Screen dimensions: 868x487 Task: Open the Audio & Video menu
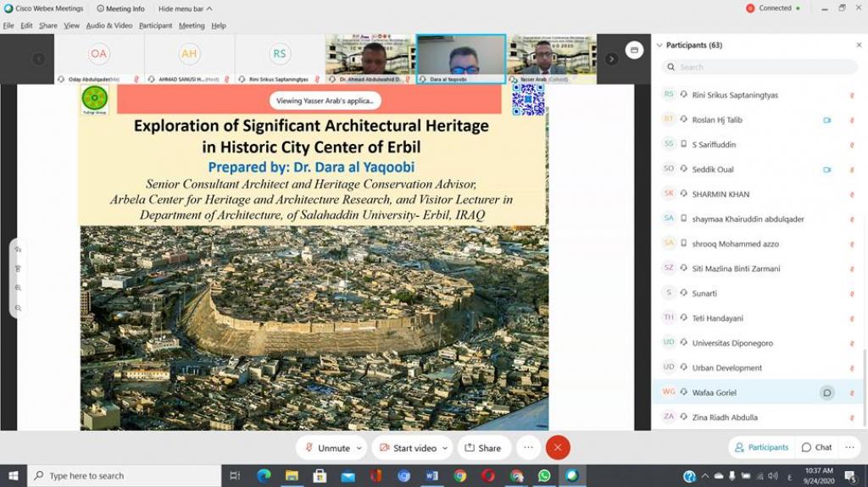[x=108, y=25]
